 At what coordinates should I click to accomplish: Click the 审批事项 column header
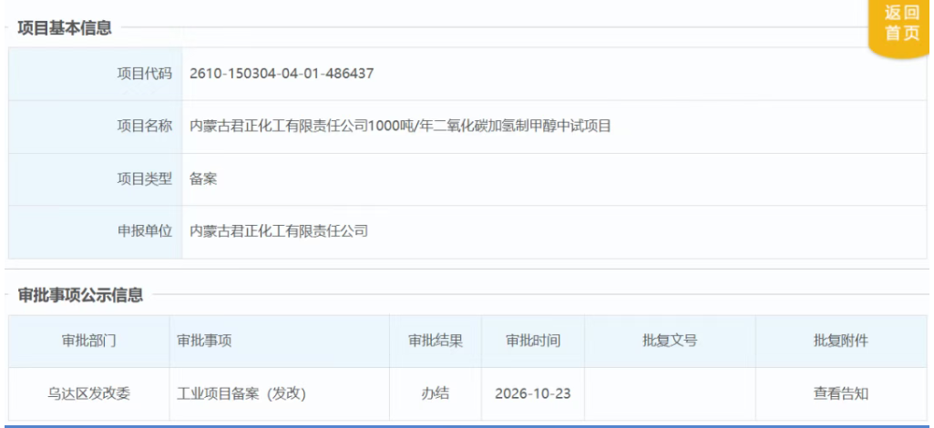[x=280, y=341]
